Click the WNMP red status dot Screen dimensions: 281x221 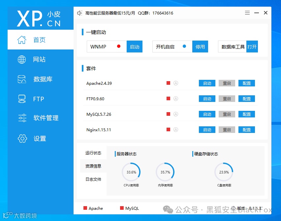pos(119,46)
